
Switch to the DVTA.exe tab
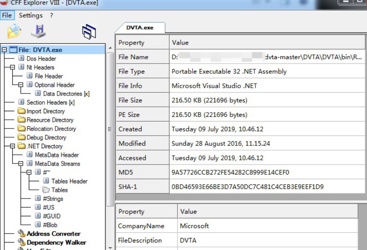[140, 28]
